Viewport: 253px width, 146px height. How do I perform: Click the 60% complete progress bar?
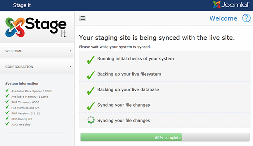coord(165,137)
